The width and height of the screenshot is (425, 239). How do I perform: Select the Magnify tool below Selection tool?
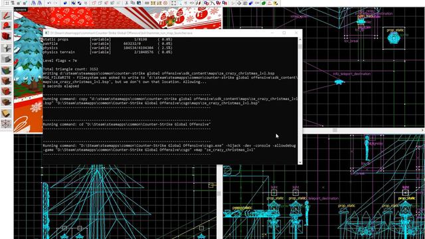point(6,27)
